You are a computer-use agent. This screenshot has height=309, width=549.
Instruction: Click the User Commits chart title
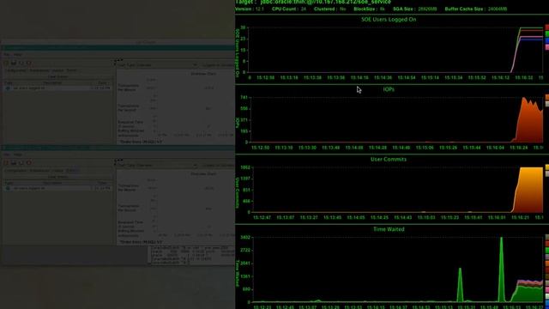tap(389, 160)
